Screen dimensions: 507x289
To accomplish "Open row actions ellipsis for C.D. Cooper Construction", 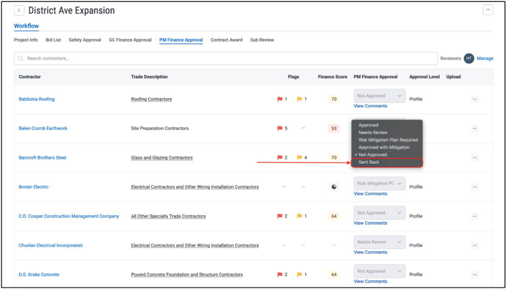I will (474, 216).
